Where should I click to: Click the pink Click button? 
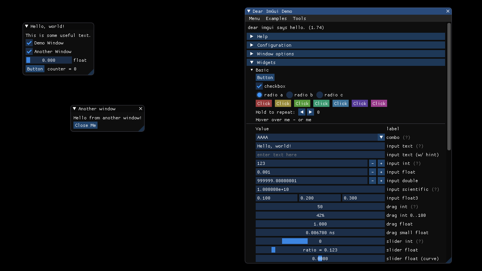tap(379, 104)
